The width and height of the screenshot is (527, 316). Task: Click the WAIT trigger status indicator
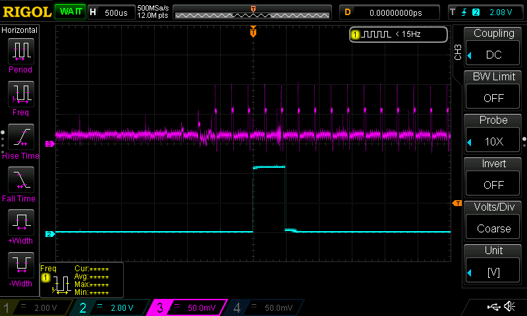point(70,12)
